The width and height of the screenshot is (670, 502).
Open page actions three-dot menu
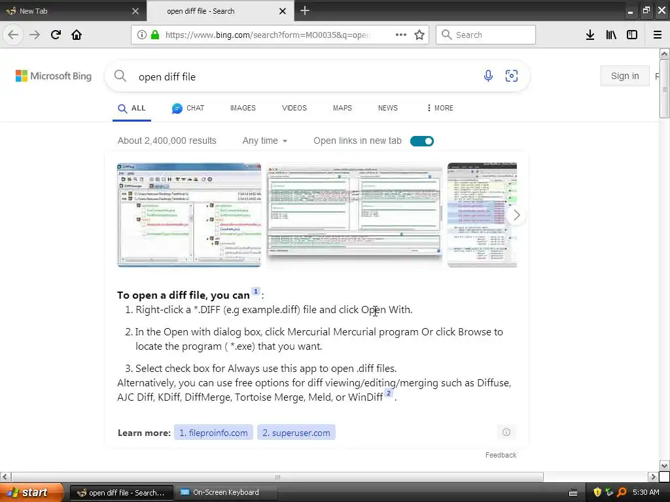pos(401,35)
